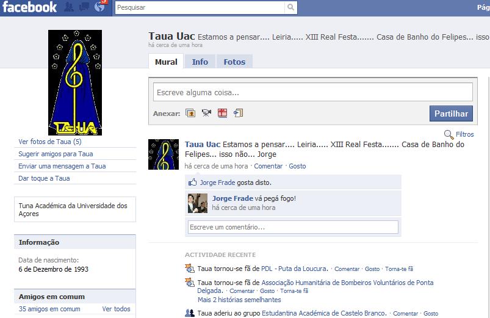The width and height of the screenshot is (490, 318).
Task: Click the fan icon next to Bombeiros activity
Action: pos(189,283)
